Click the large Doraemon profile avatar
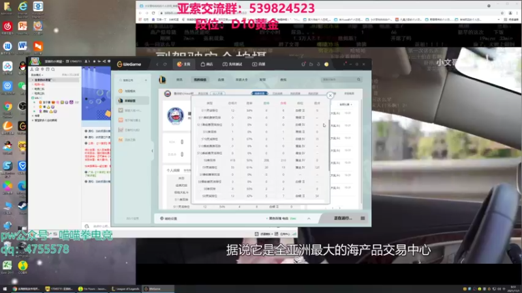Image resolution: width=522 pixels, height=293 pixels. pos(176,116)
